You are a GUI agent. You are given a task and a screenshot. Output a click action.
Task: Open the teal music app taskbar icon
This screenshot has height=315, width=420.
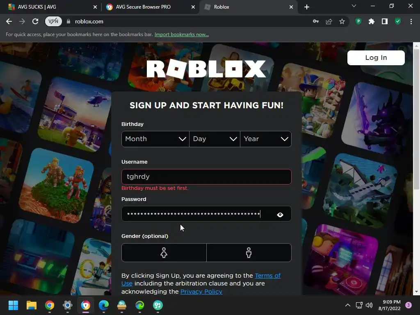pyautogui.click(x=158, y=305)
